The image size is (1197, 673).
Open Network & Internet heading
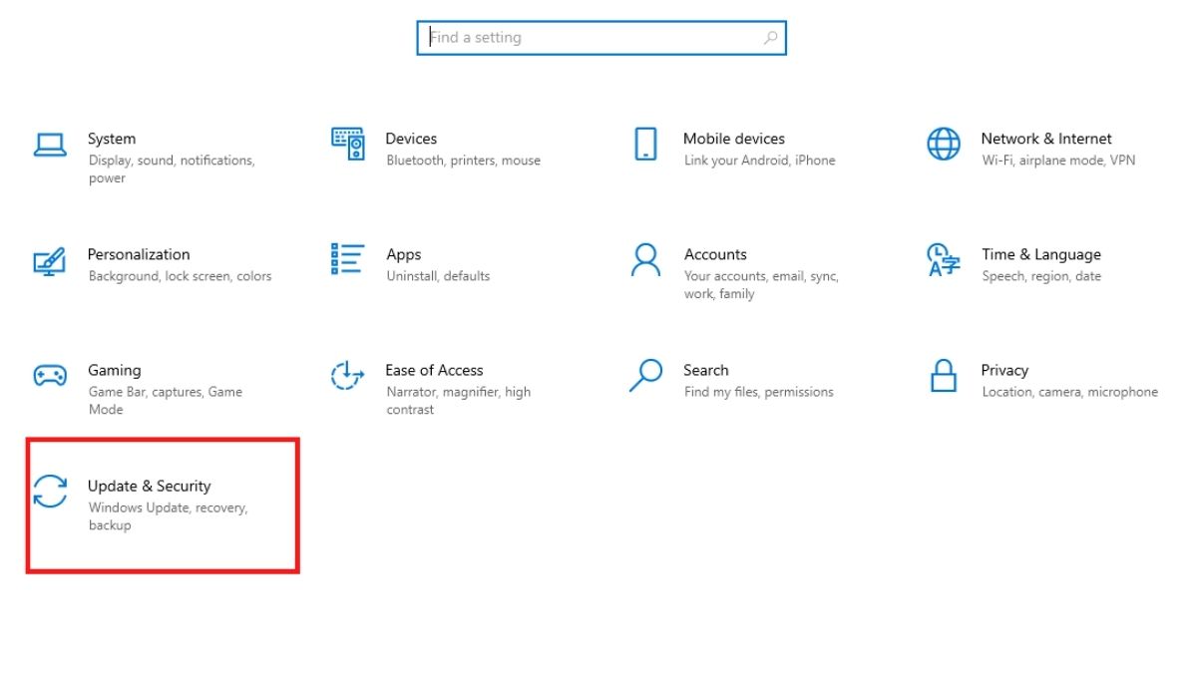click(1046, 139)
